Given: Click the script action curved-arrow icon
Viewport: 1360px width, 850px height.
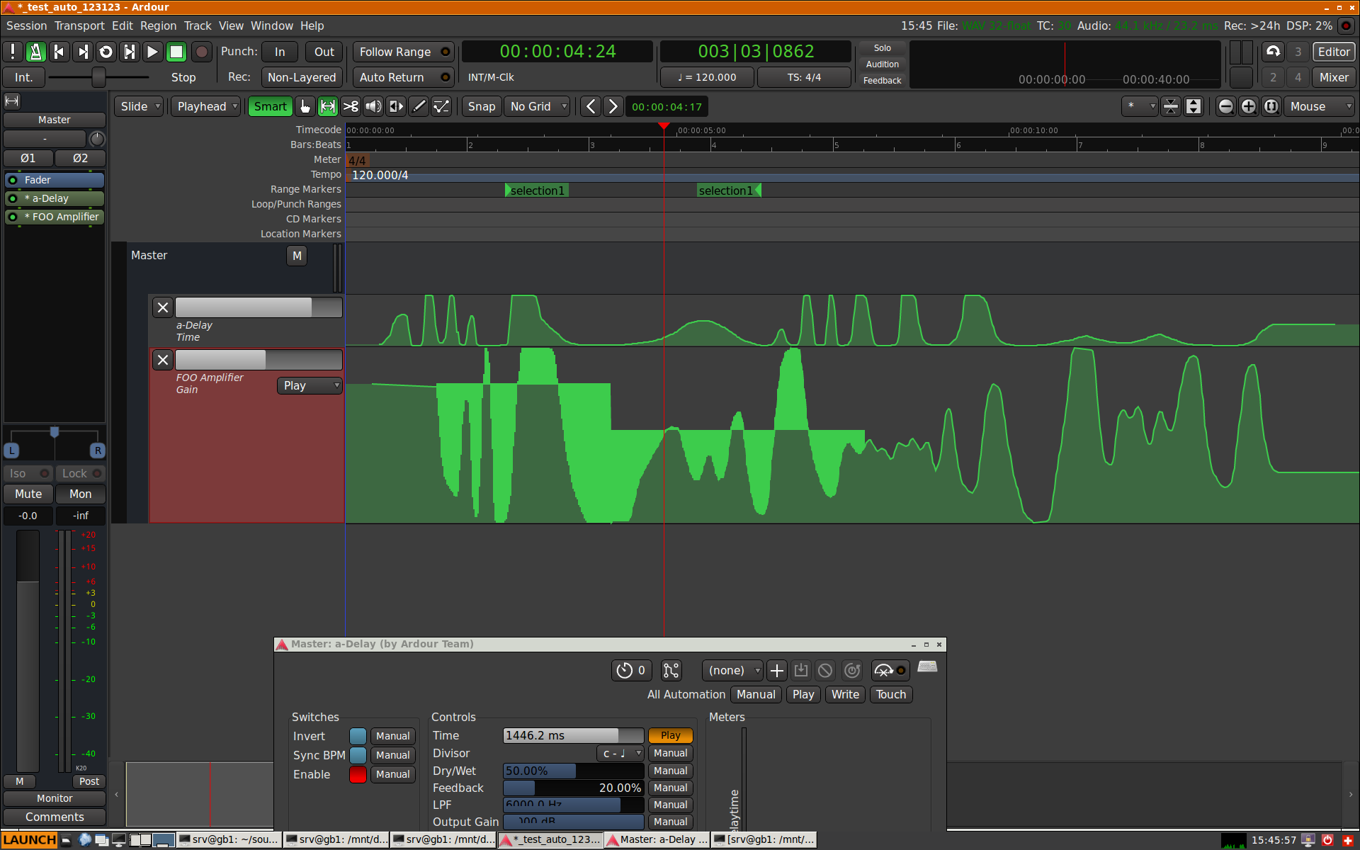Looking at the screenshot, I should pos(1273,52).
